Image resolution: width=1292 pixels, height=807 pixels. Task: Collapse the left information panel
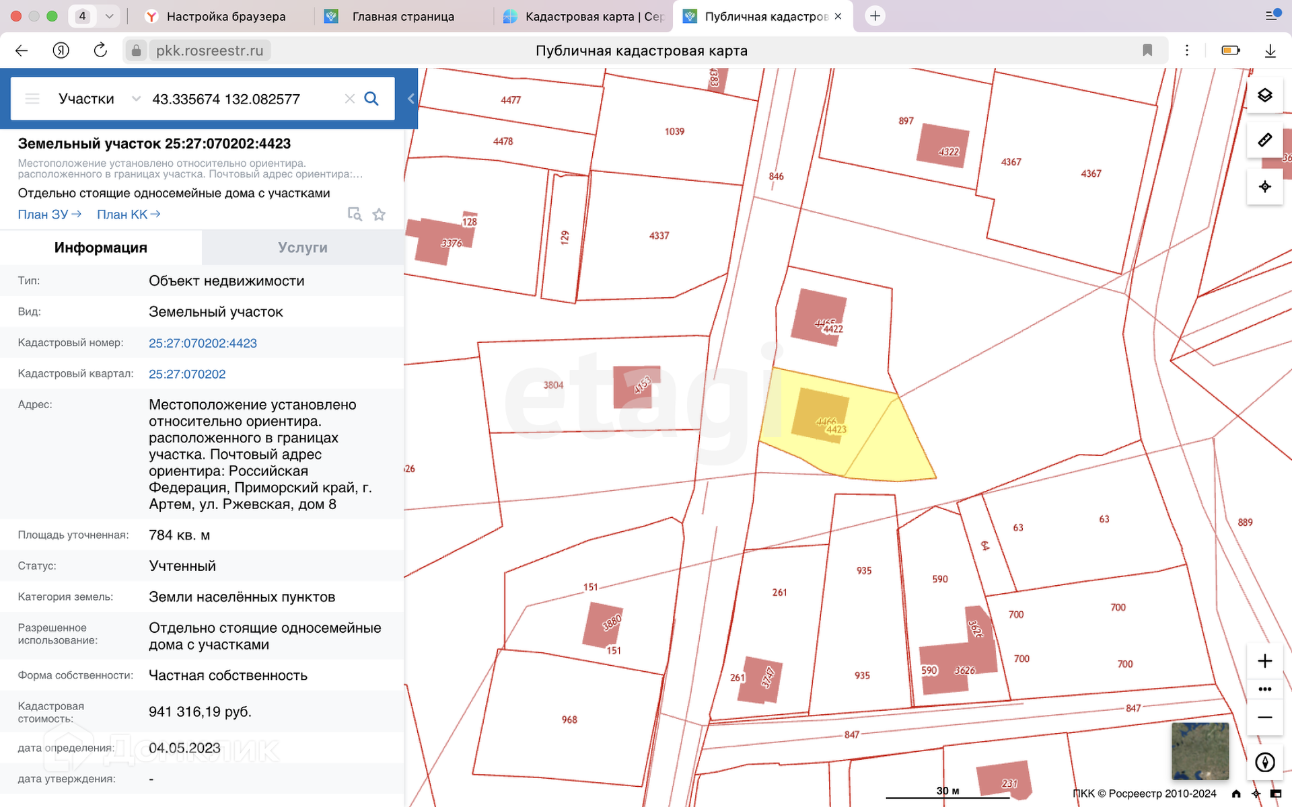point(410,99)
